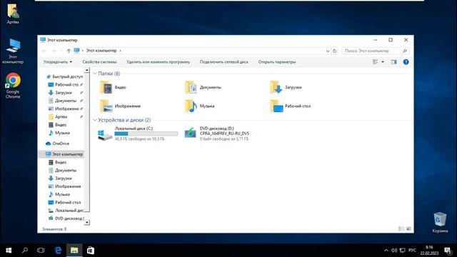Click the C: drive usage bar
This screenshot has height=257, width=457.
click(x=146, y=133)
